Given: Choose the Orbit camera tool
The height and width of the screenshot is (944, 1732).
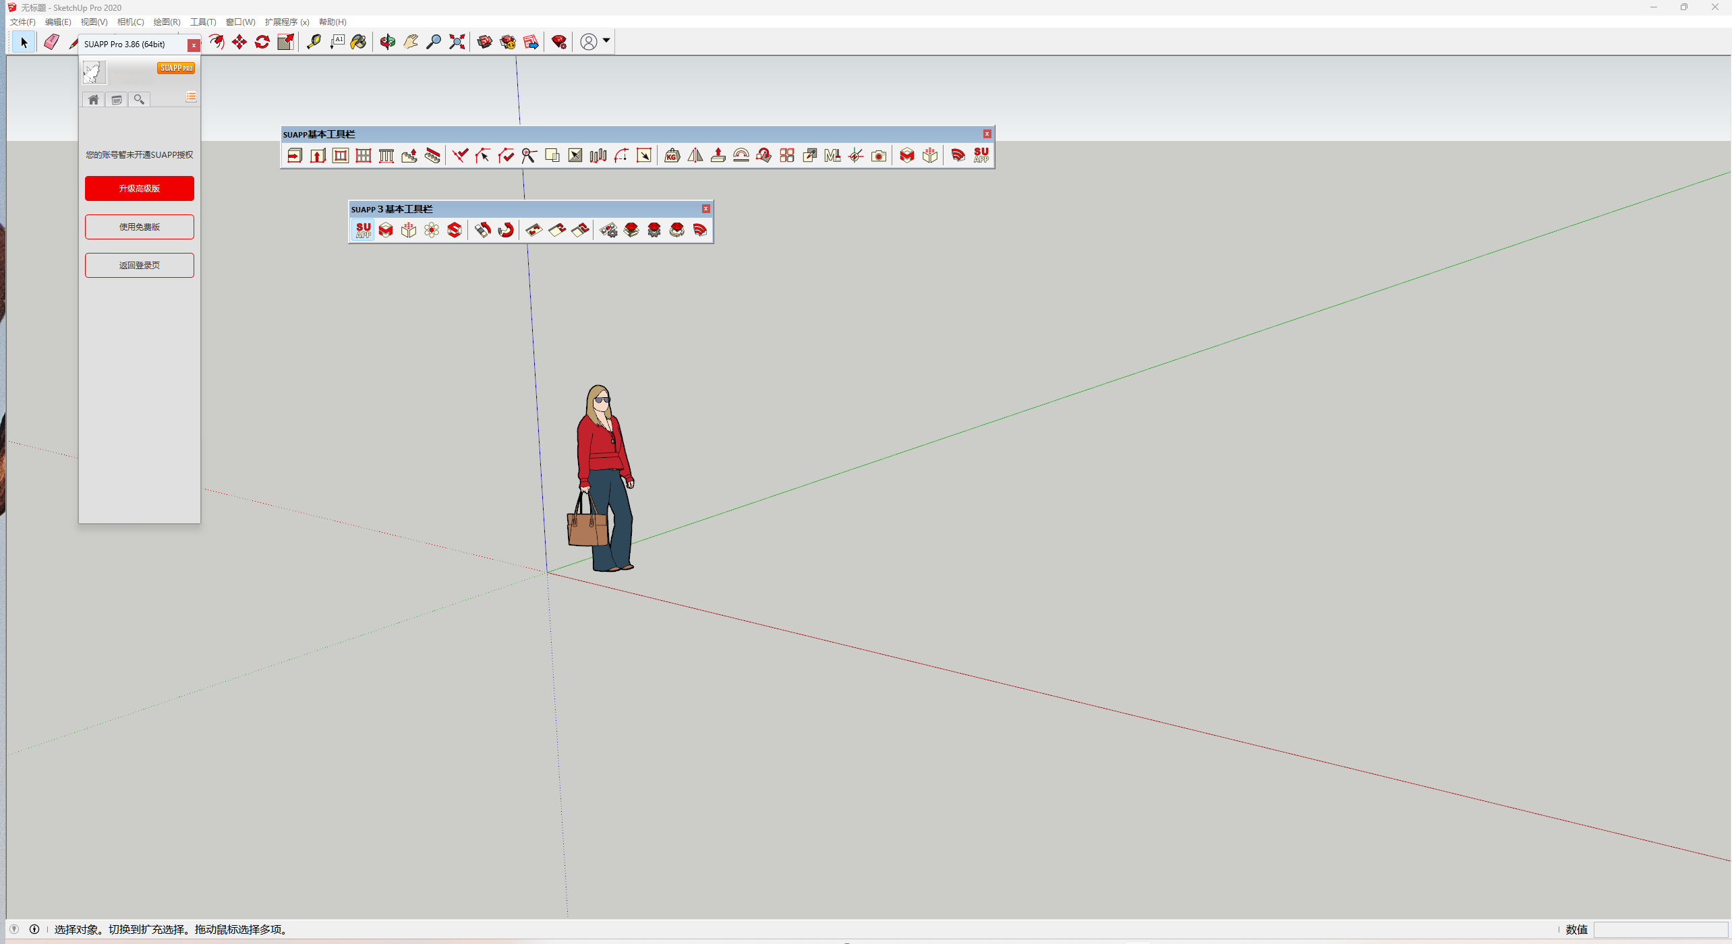Looking at the screenshot, I should 387,42.
